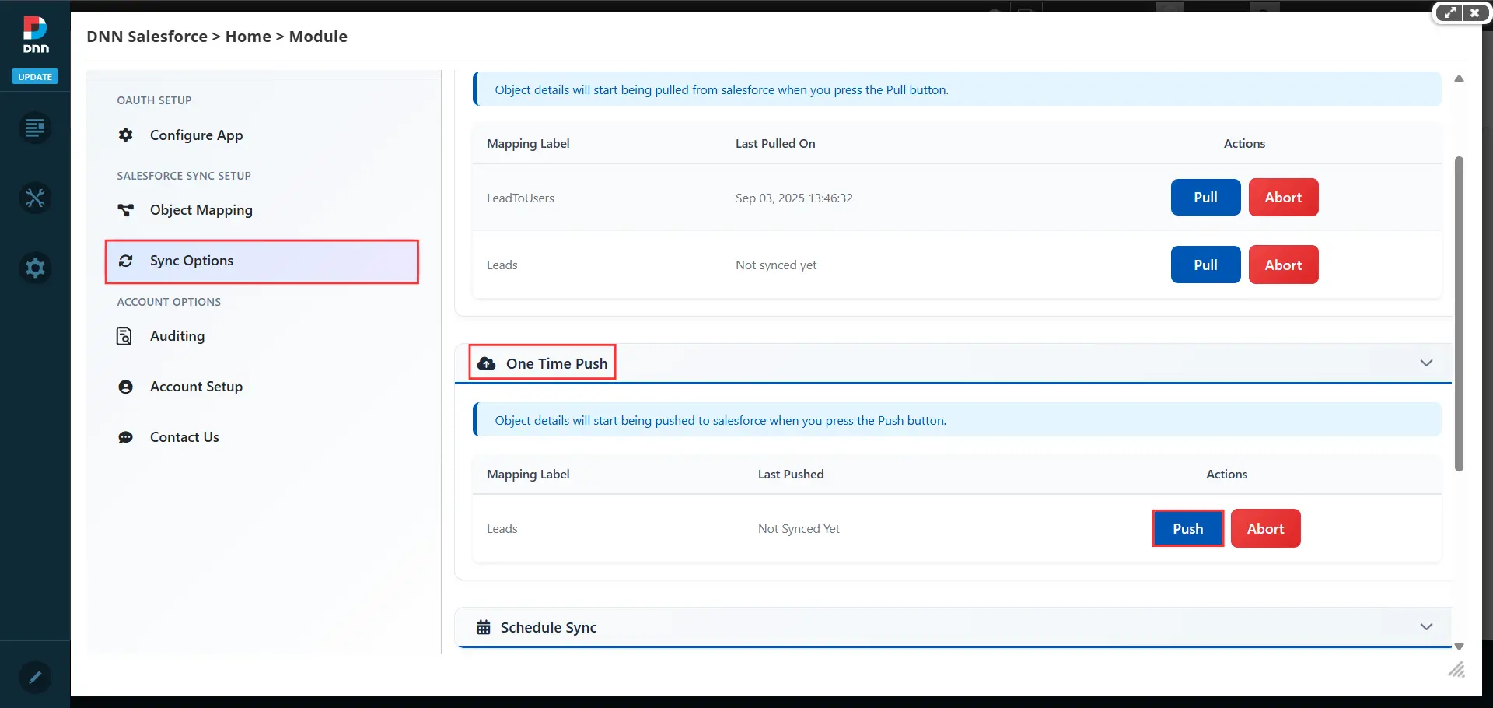The image size is (1493, 708).
Task: Collapse the One Time Push section chevron
Action: (x=1426, y=363)
